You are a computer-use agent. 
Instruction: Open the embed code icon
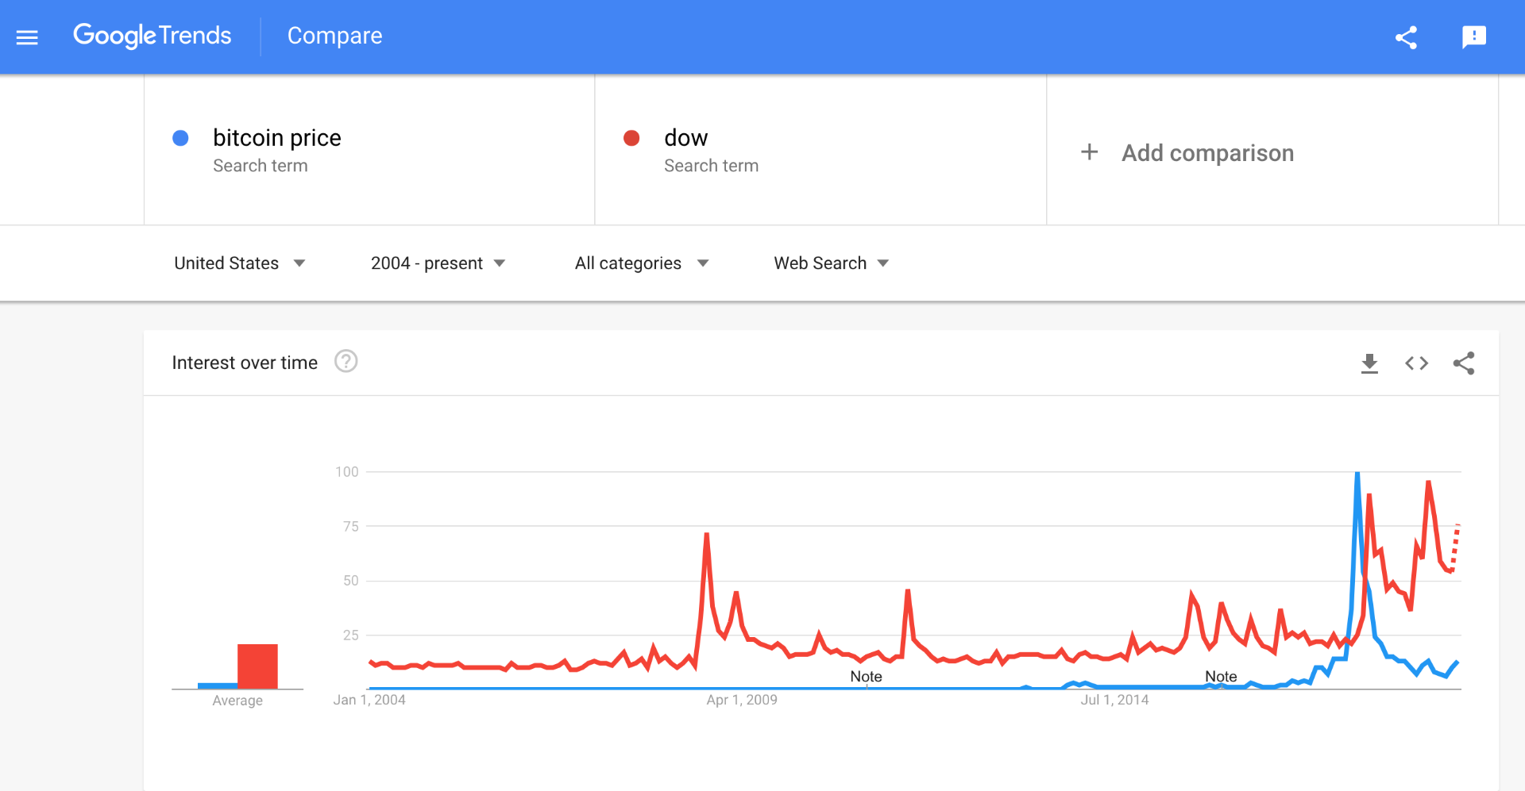click(1416, 363)
